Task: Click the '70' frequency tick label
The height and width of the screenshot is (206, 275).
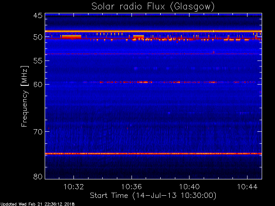Action: [38, 132]
